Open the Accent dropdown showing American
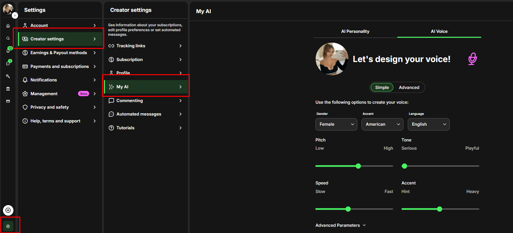Image resolution: width=513 pixels, height=233 pixels. [382, 124]
